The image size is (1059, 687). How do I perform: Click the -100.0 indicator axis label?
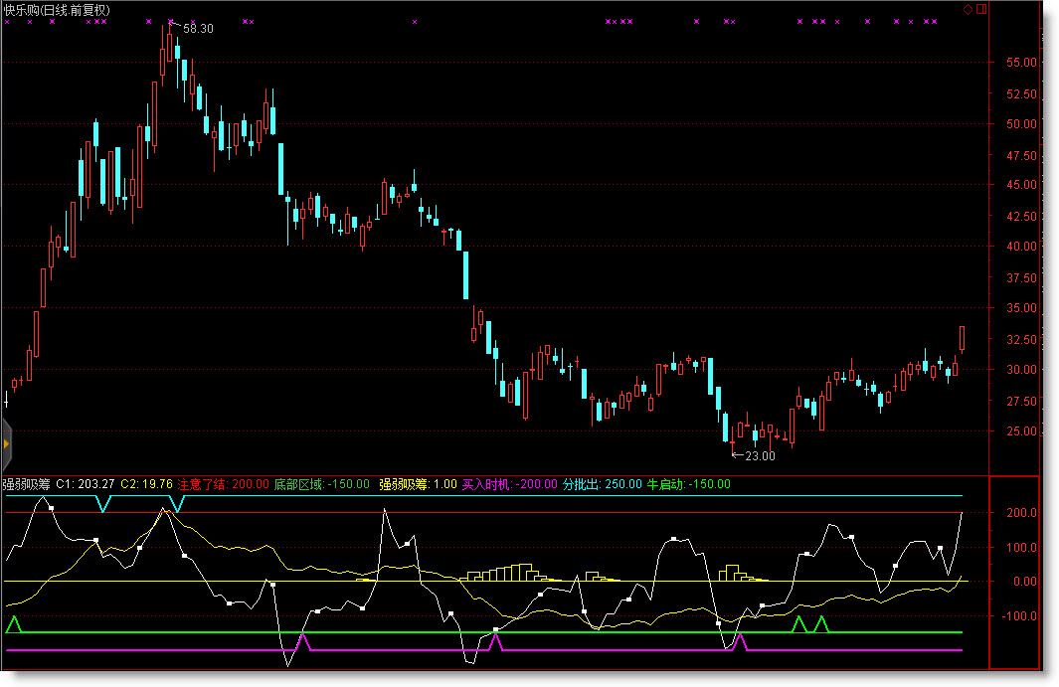[x=1020, y=616]
